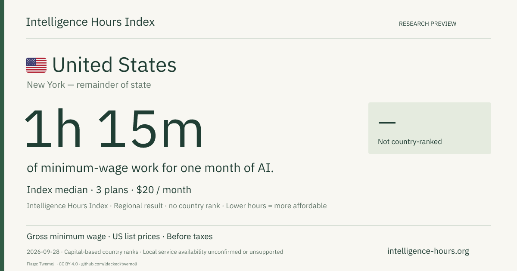
Task: Click the CC BY 4.0 license text
Action: click(69, 264)
